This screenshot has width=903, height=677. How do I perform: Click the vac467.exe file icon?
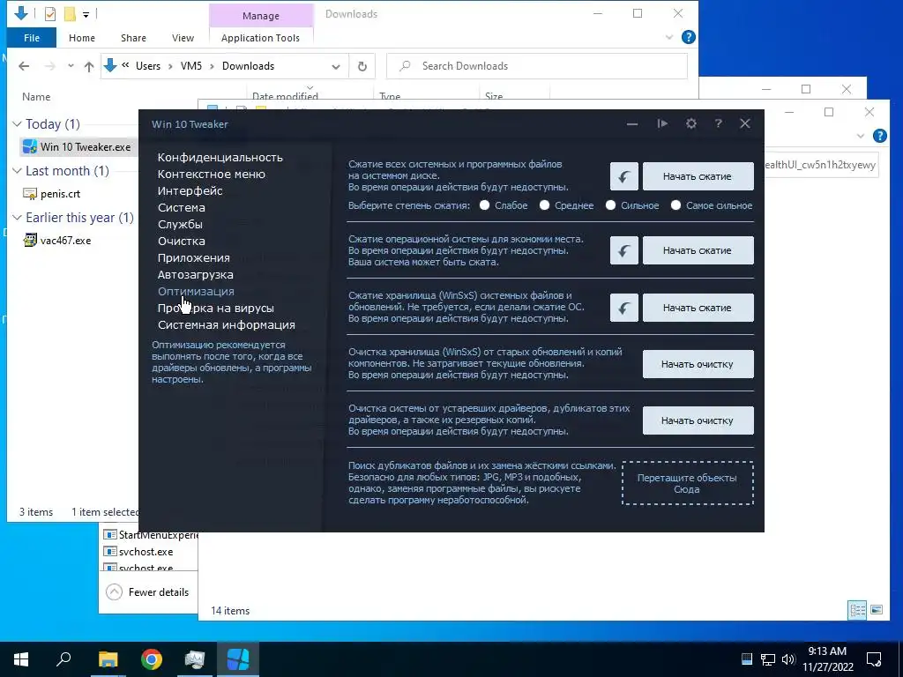pos(30,240)
